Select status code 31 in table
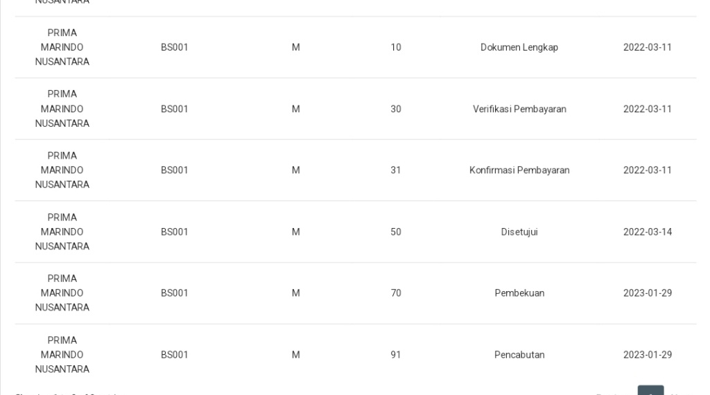This screenshot has width=710, height=395. click(x=396, y=170)
